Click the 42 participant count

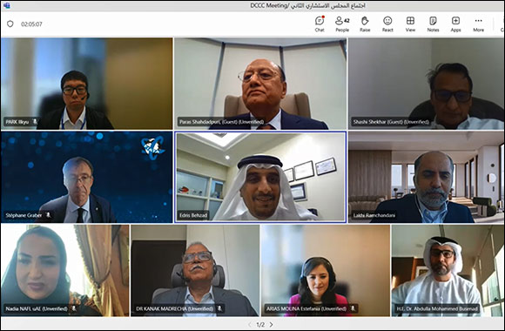(347, 21)
